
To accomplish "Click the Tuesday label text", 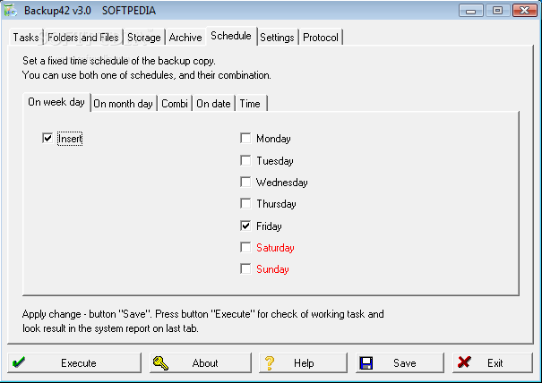I will tap(275, 160).
